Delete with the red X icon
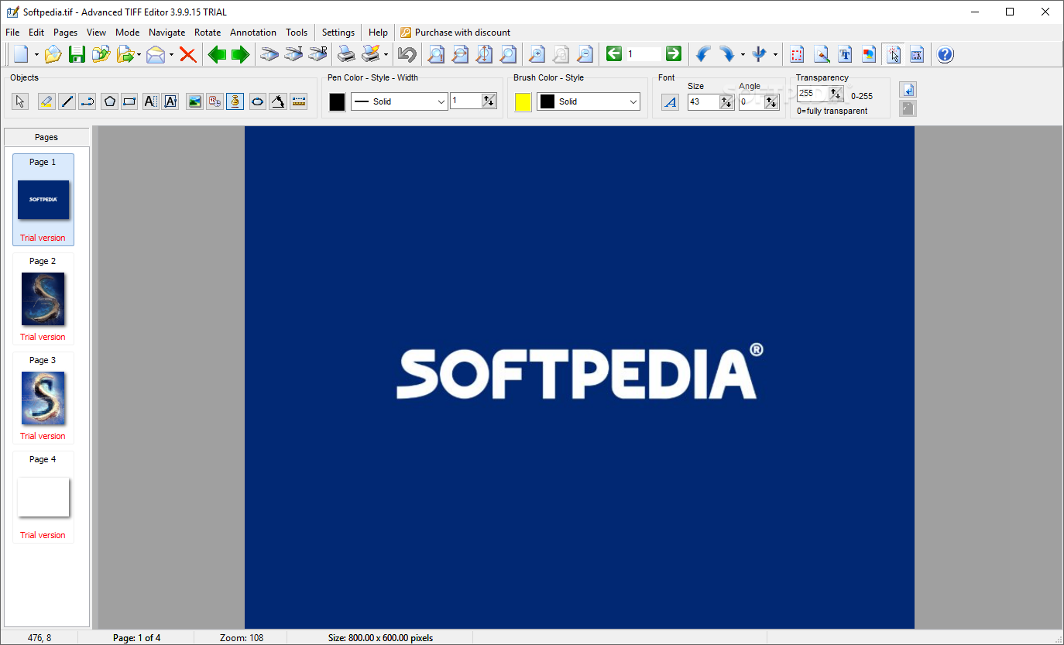The image size is (1064, 645). click(187, 54)
